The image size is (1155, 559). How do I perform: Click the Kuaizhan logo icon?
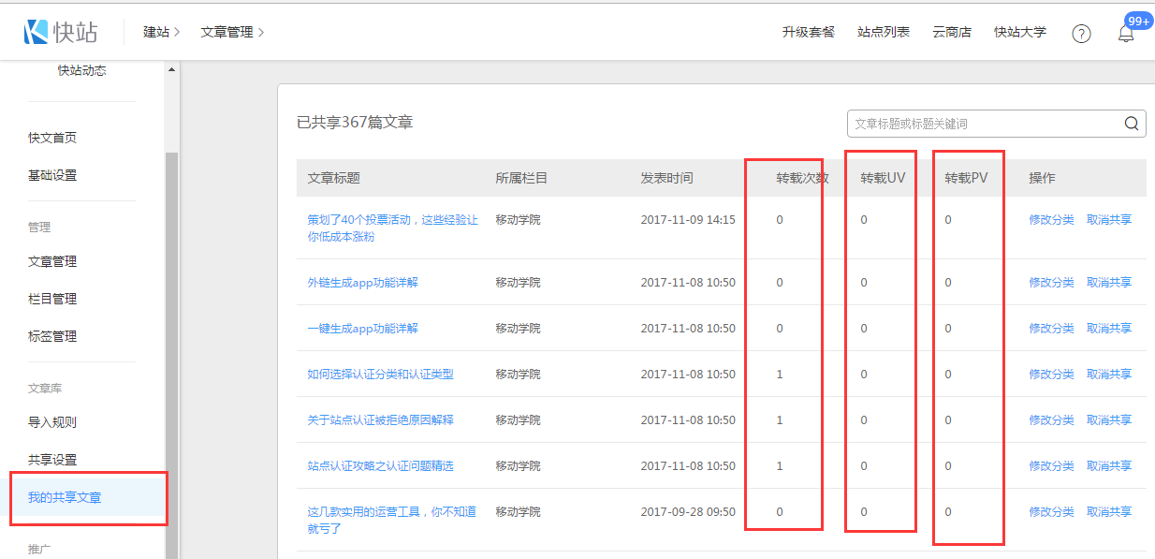37,32
